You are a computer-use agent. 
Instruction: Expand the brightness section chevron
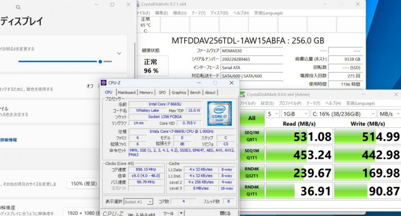tap(119, 53)
